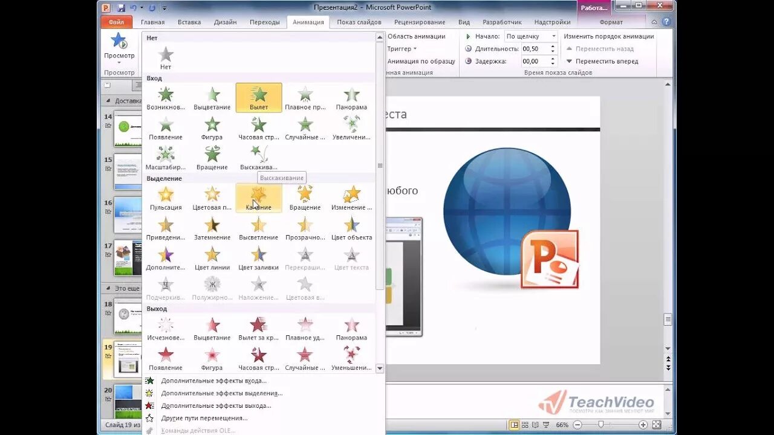Choose the Цвет объекта emphasis effect

pyautogui.click(x=351, y=228)
